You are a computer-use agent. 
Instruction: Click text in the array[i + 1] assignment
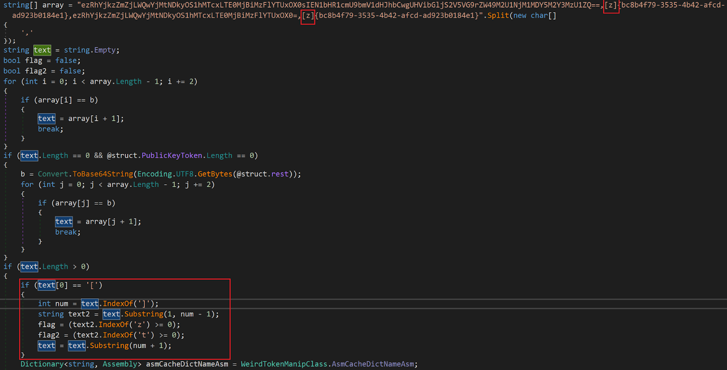[46, 119]
